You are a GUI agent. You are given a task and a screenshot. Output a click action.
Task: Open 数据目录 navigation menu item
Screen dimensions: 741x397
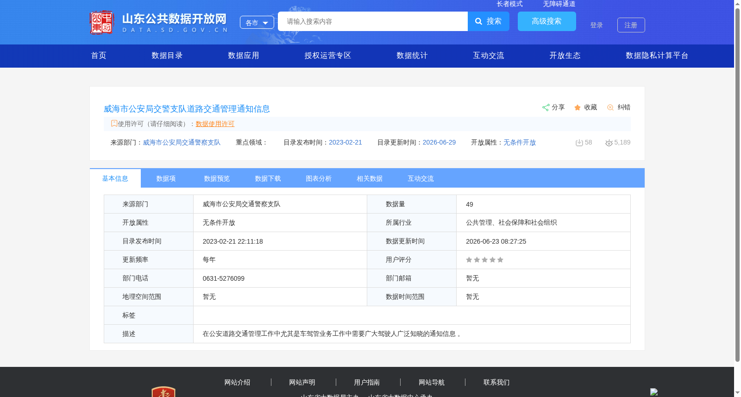click(x=167, y=56)
